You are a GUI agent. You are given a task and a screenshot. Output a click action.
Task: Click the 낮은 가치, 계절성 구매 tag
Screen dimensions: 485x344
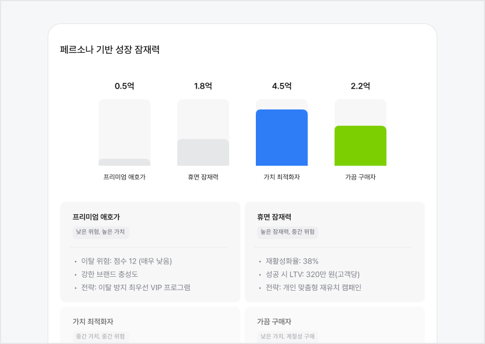(287, 336)
